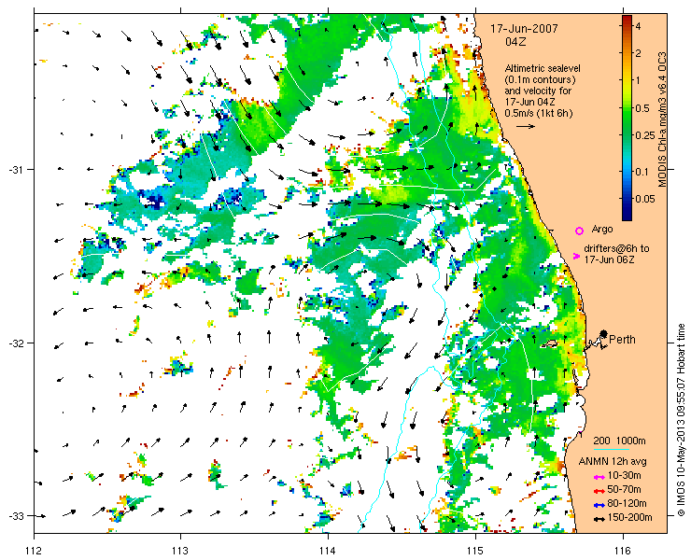Click the magenta 10-30m legend arrow
Viewport: 691px width, 560px height.
(x=599, y=477)
